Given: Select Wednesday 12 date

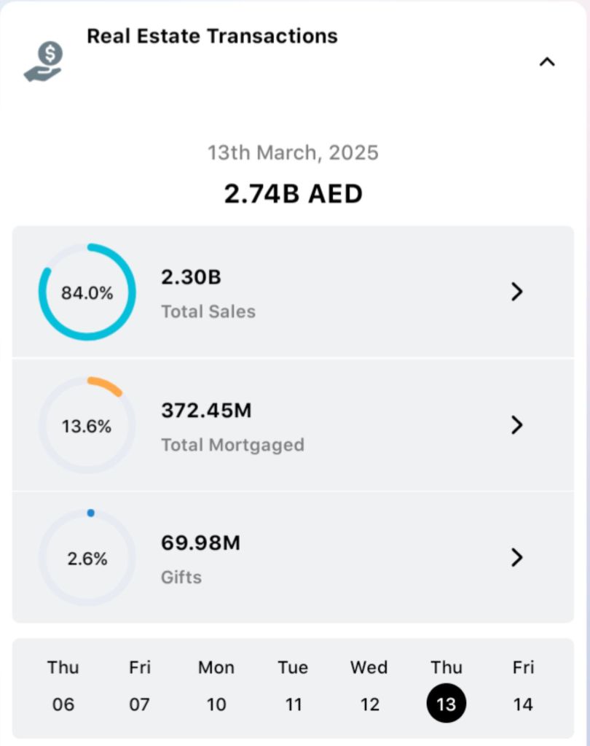Looking at the screenshot, I should pos(369,687).
